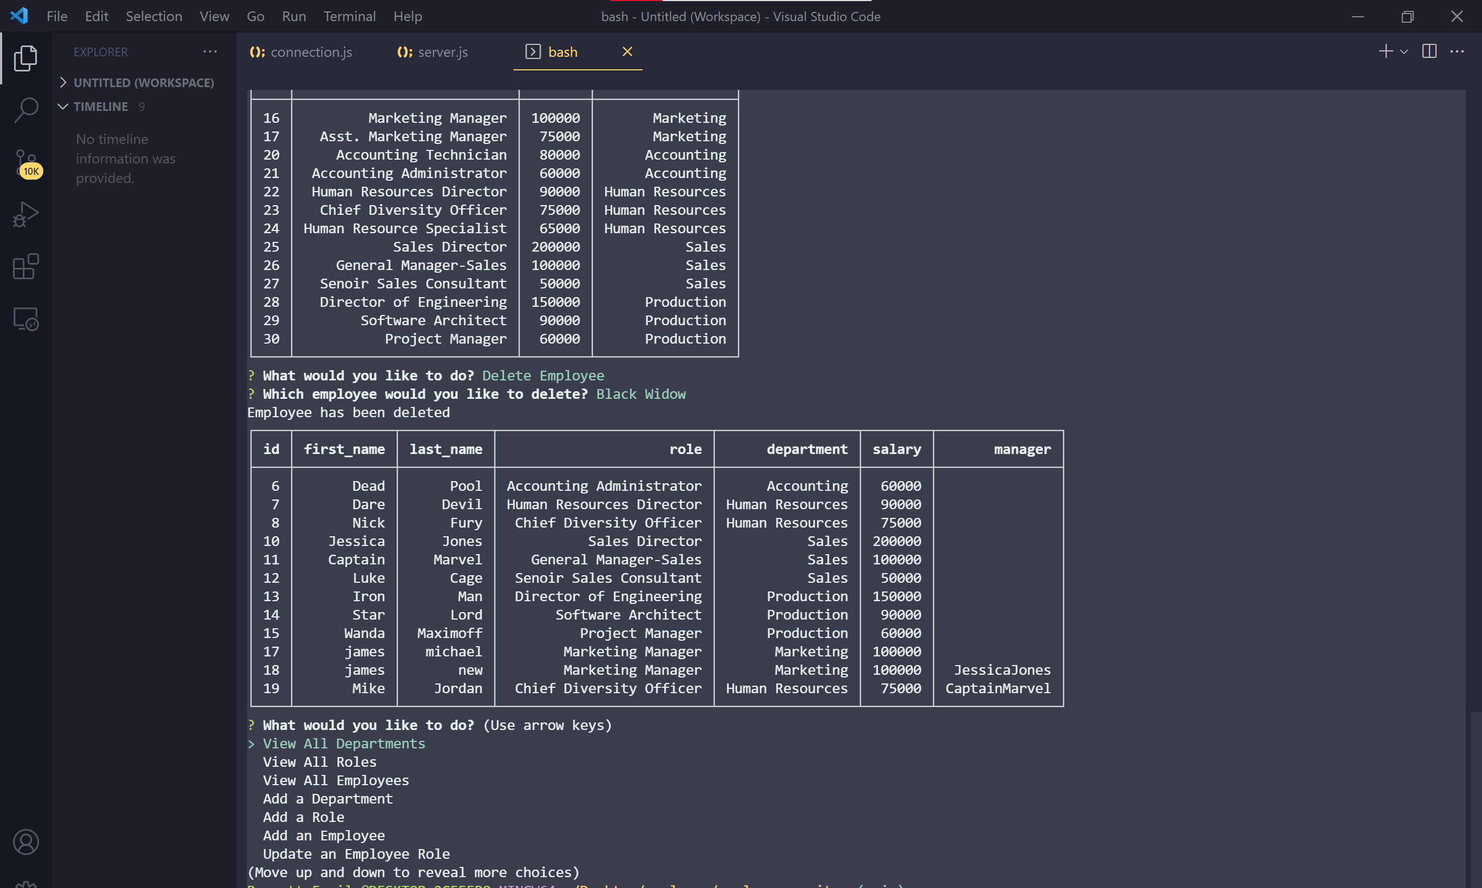Click 'CaptainMarvel' manager cell

pos(998,688)
